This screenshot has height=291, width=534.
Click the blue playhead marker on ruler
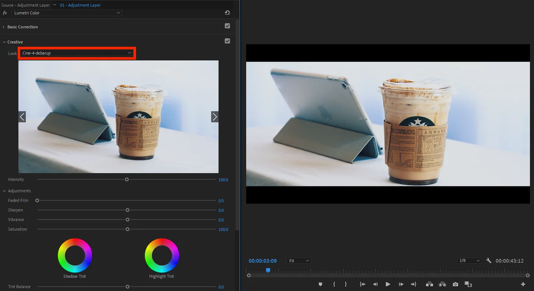tap(268, 270)
